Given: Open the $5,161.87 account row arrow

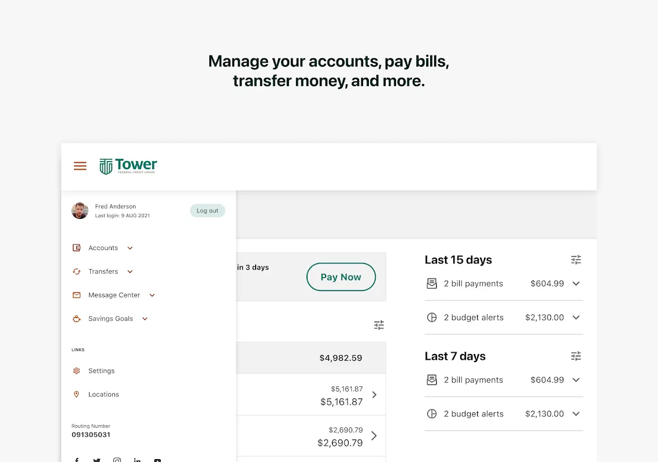Looking at the screenshot, I should click(374, 395).
